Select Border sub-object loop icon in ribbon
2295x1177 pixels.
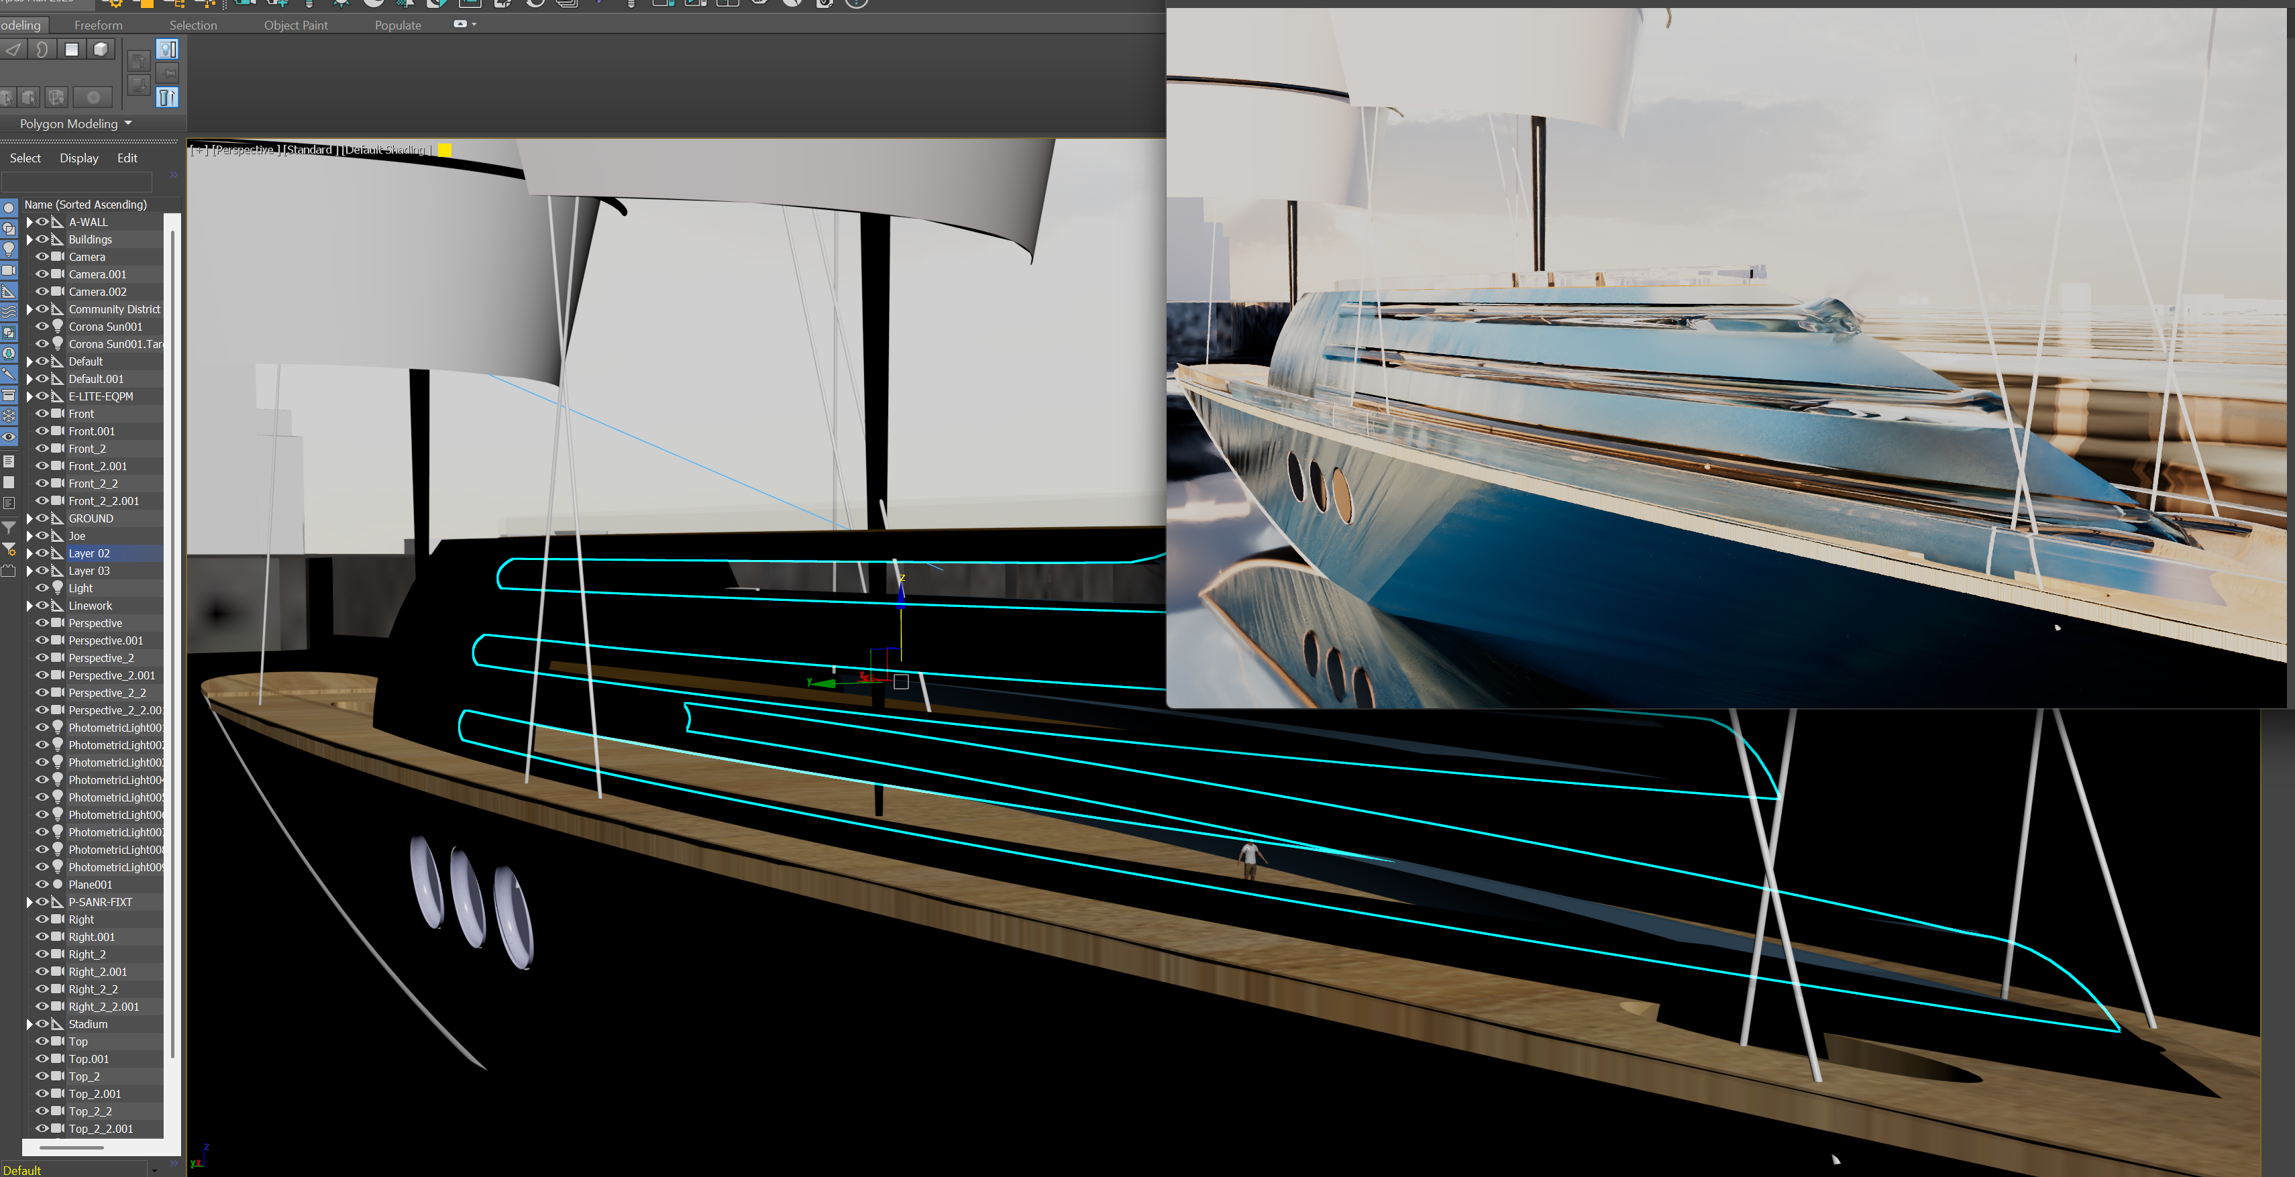click(42, 49)
